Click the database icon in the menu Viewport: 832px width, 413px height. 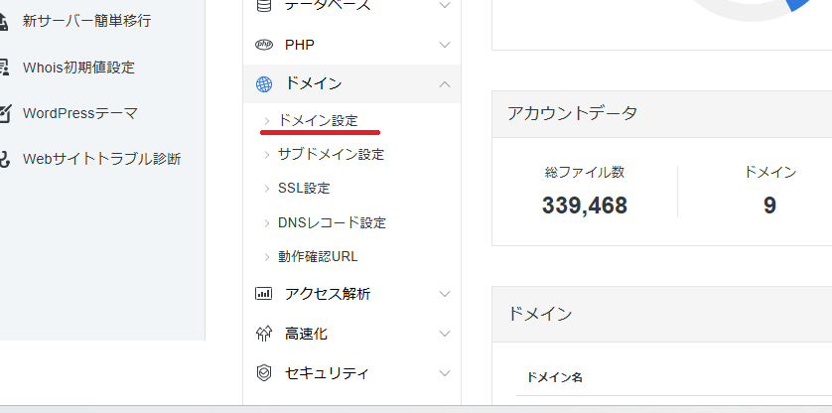(263, 5)
